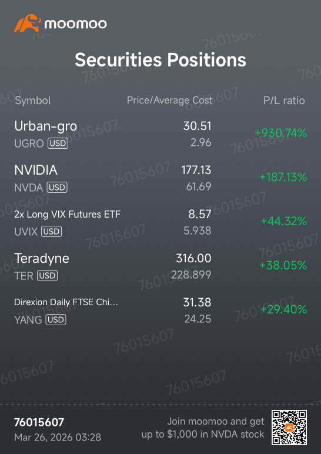Click the Join moomoo promotion text
The height and width of the screenshot is (454, 321).
(203, 428)
